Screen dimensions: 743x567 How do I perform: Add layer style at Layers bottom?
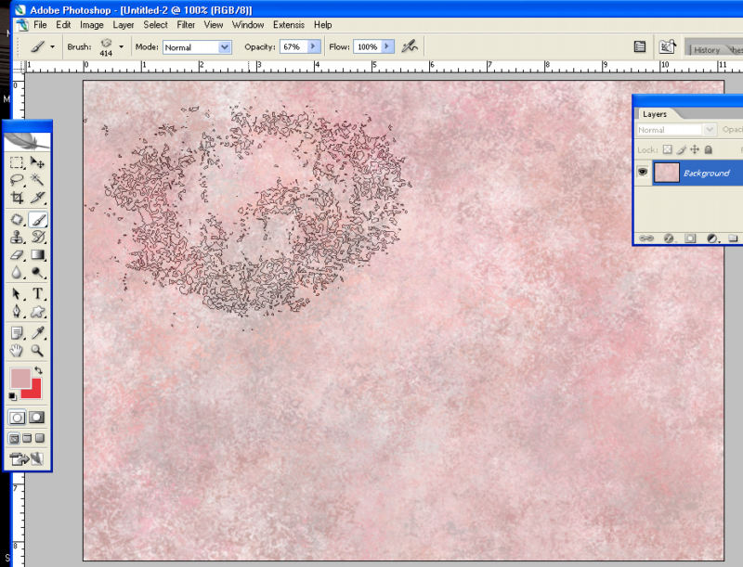[669, 238]
